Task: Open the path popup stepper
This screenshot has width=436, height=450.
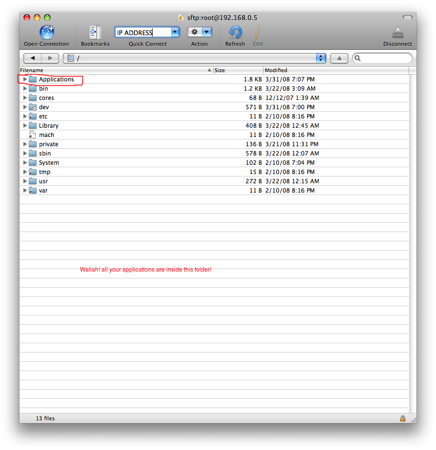Action: [320, 58]
